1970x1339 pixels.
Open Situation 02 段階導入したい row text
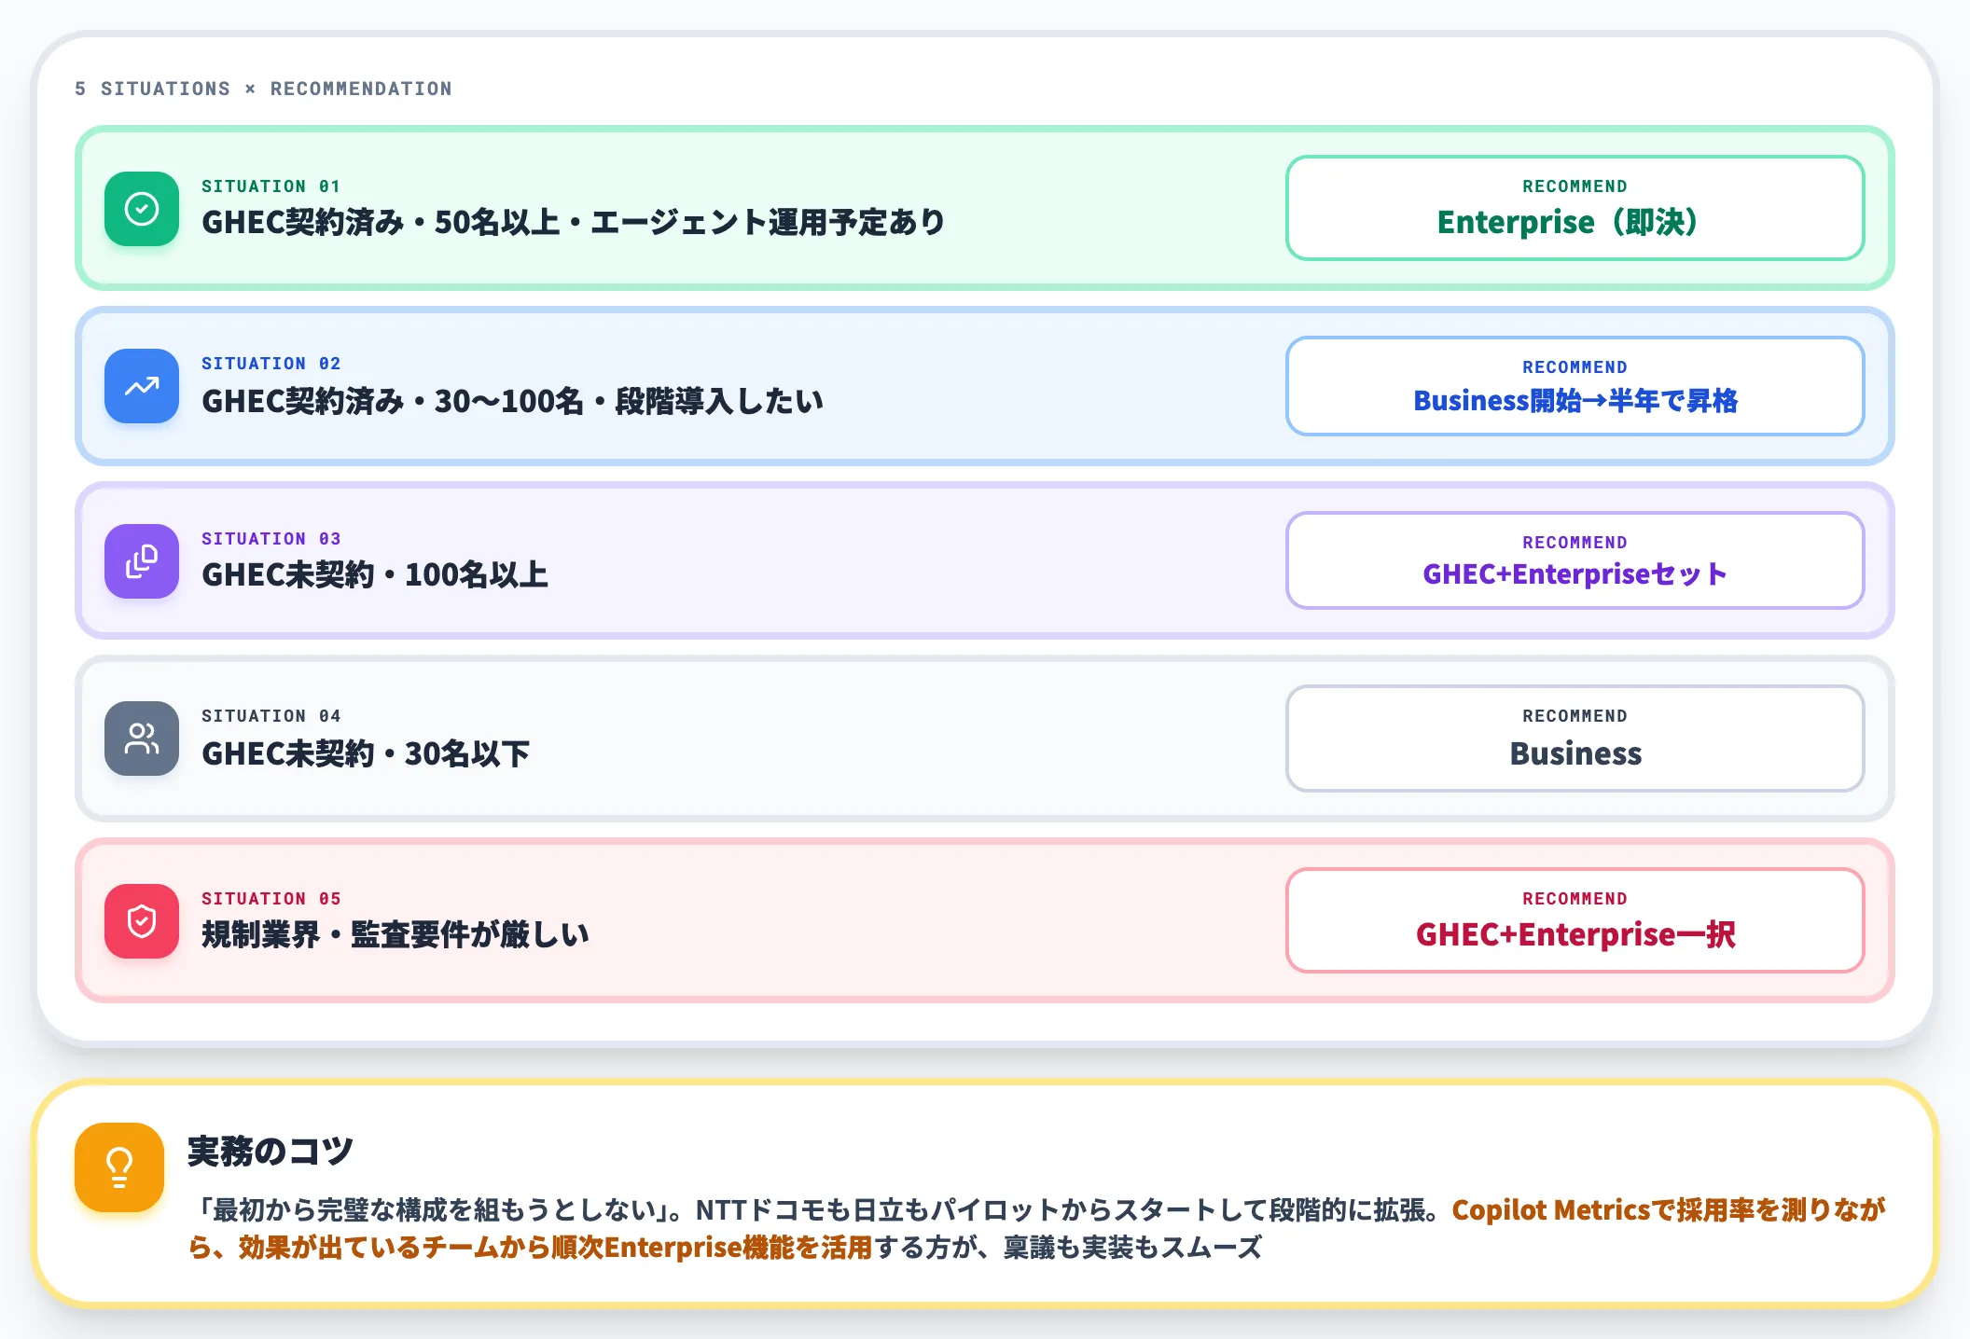click(512, 401)
